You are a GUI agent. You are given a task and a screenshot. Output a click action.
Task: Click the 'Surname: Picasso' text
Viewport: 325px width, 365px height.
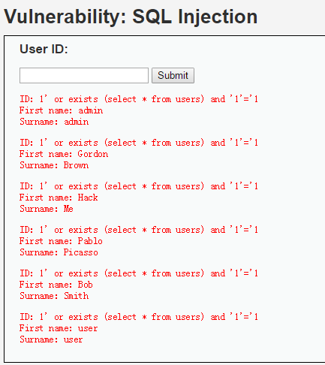point(59,252)
